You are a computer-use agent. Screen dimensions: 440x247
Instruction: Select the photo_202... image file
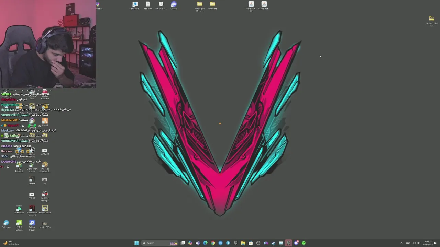[x=45, y=224]
